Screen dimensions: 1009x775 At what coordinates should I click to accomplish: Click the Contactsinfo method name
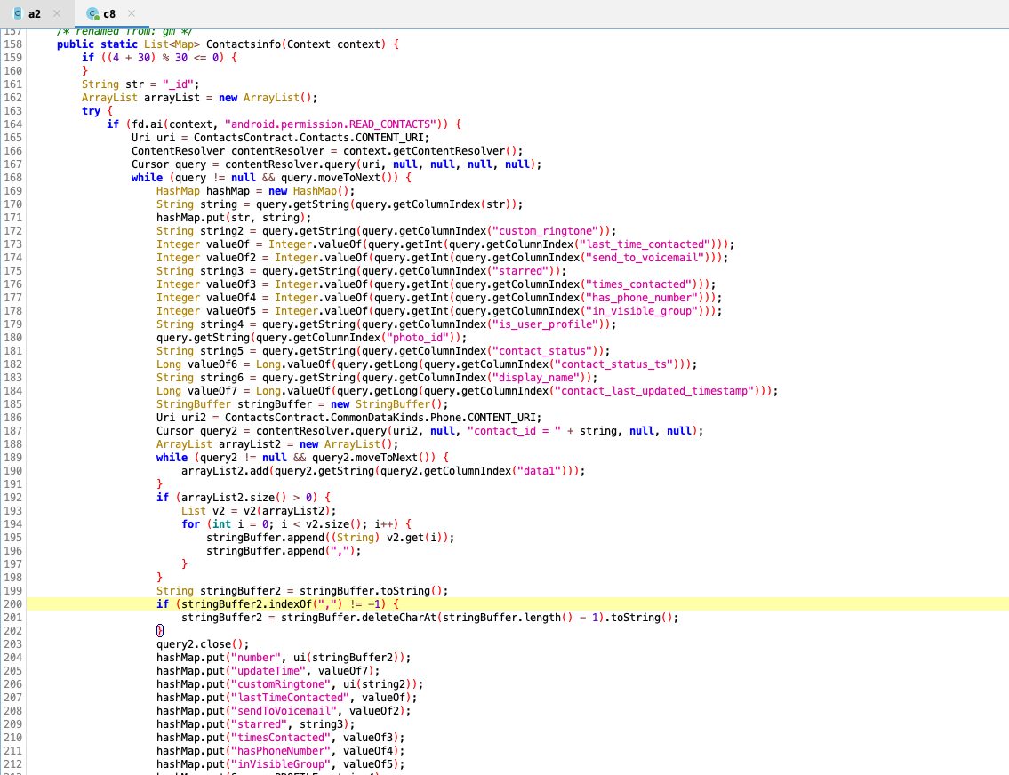click(244, 44)
